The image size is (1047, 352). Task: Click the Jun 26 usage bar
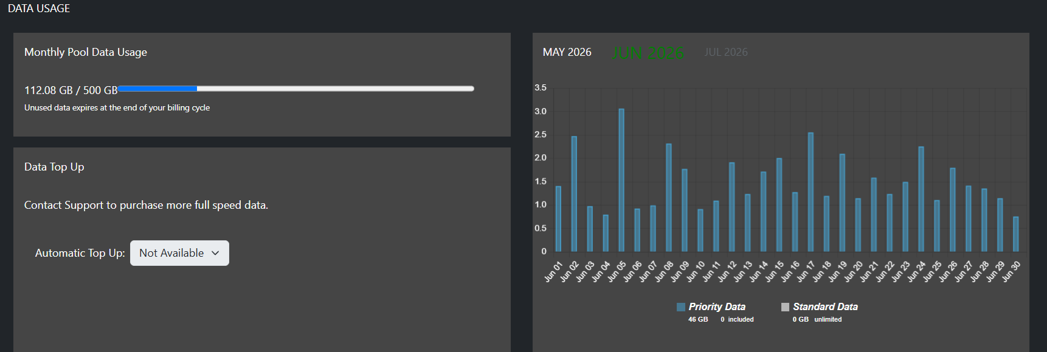(953, 210)
